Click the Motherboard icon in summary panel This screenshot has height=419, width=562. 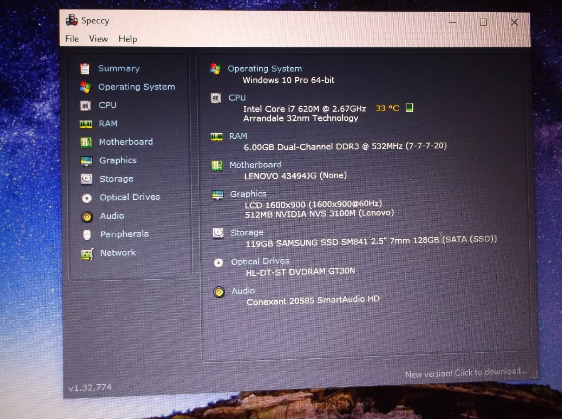pyautogui.click(x=217, y=165)
